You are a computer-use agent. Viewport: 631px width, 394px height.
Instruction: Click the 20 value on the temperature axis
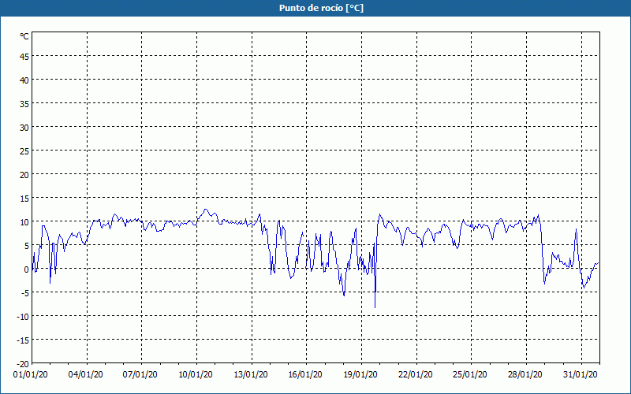pyautogui.click(x=24, y=175)
